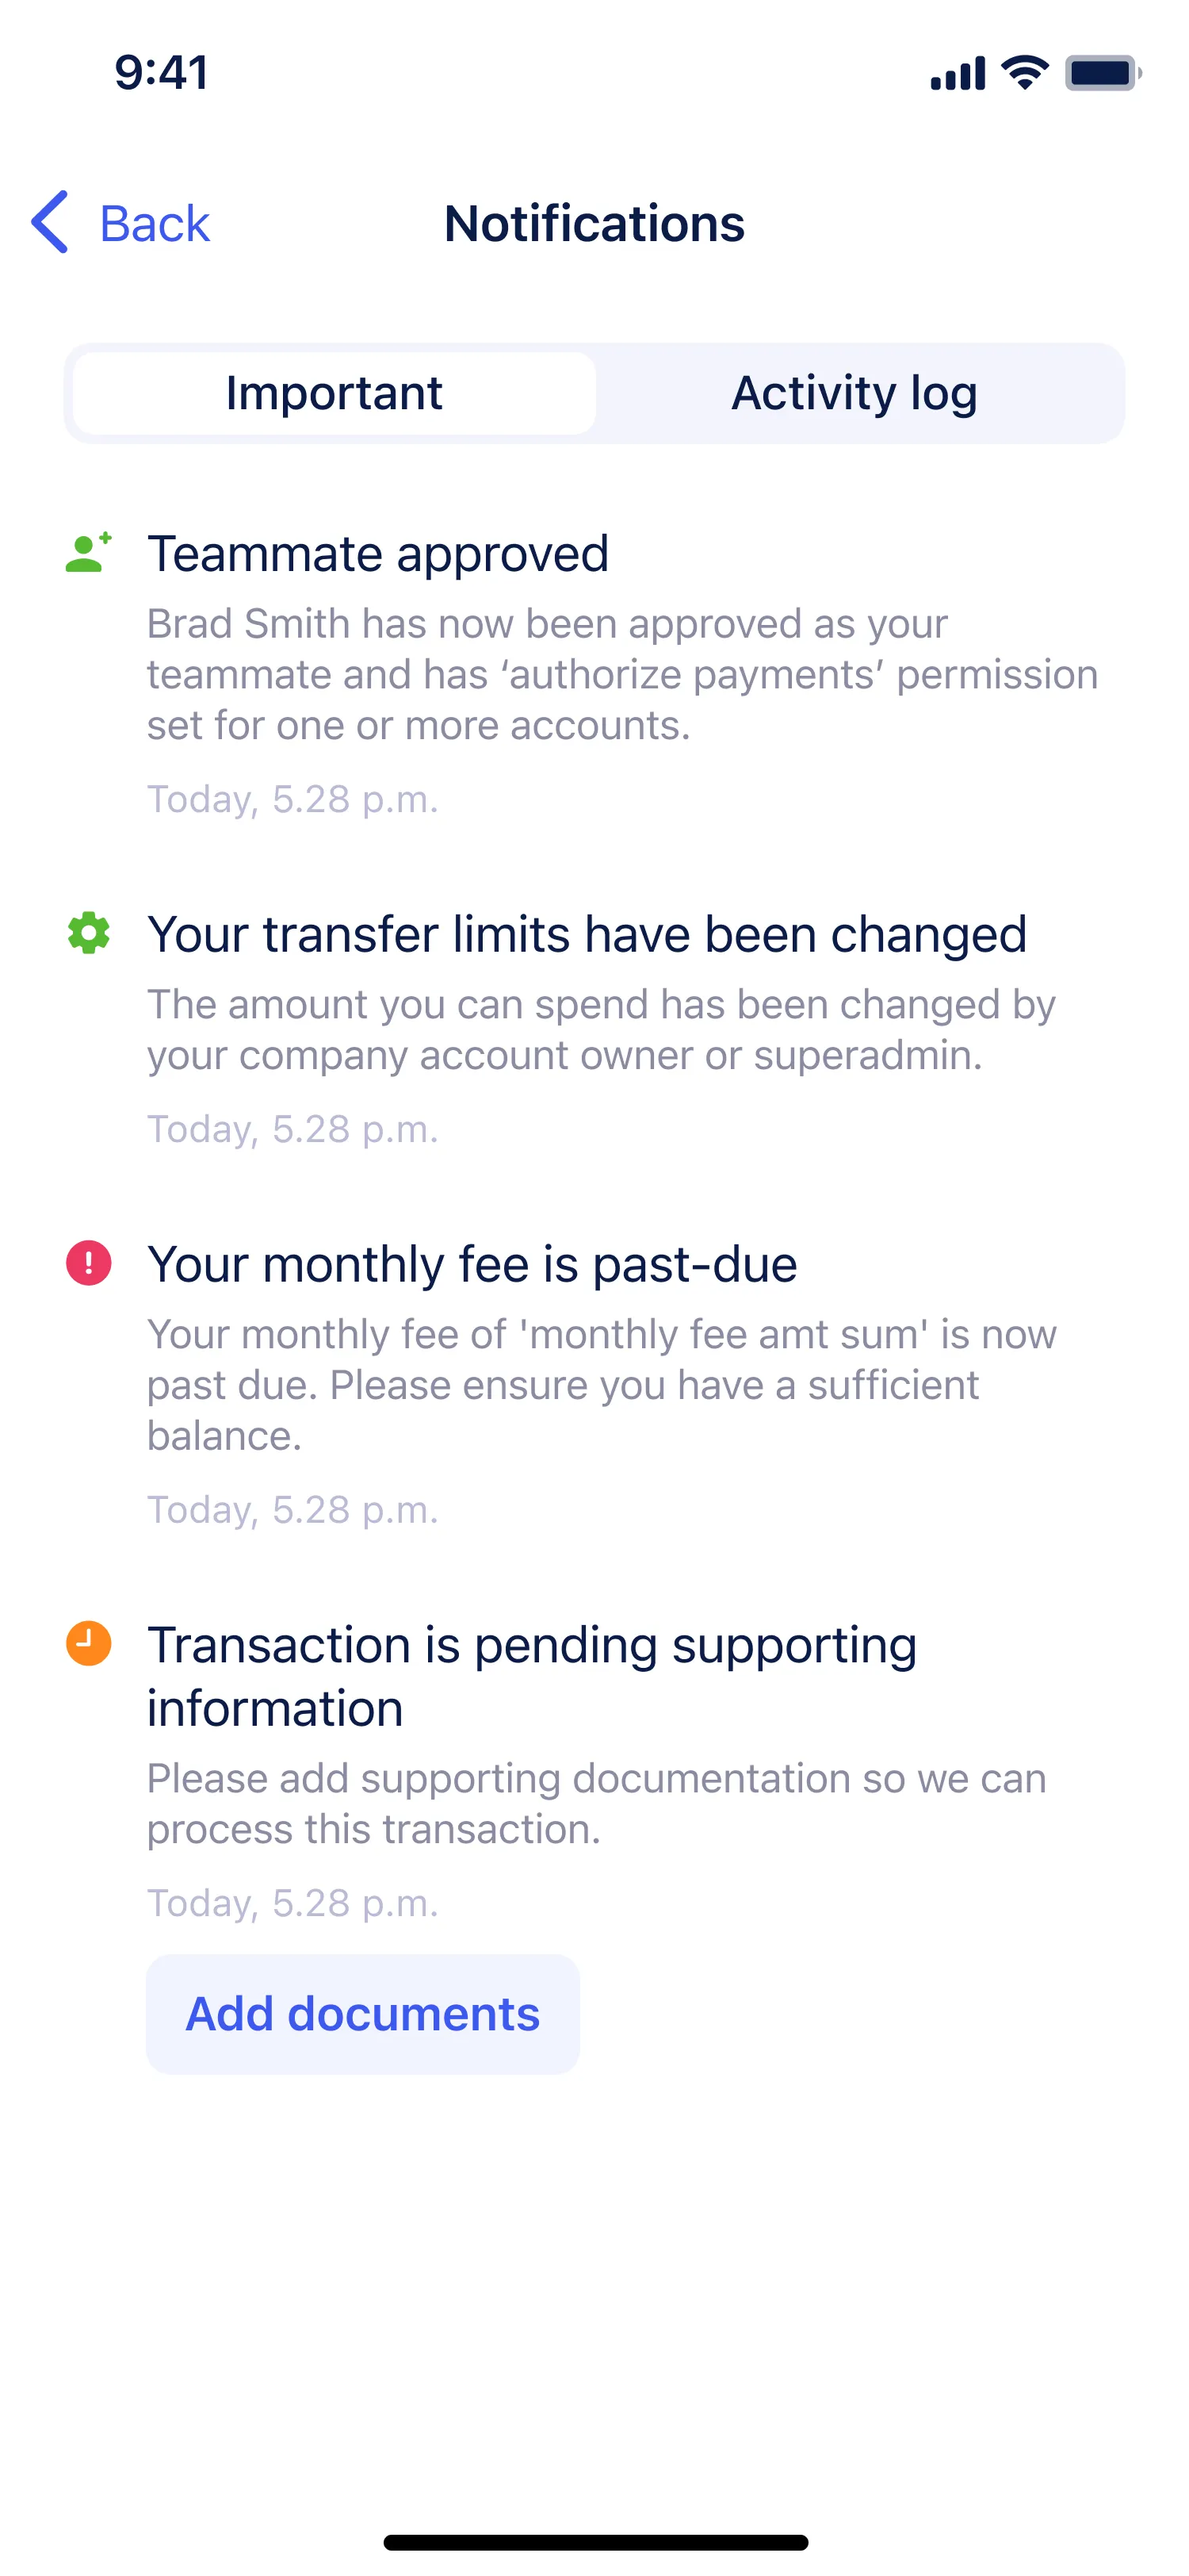Open the transfer limits changed notification
This screenshot has height=2576, width=1189.
click(x=587, y=934)
